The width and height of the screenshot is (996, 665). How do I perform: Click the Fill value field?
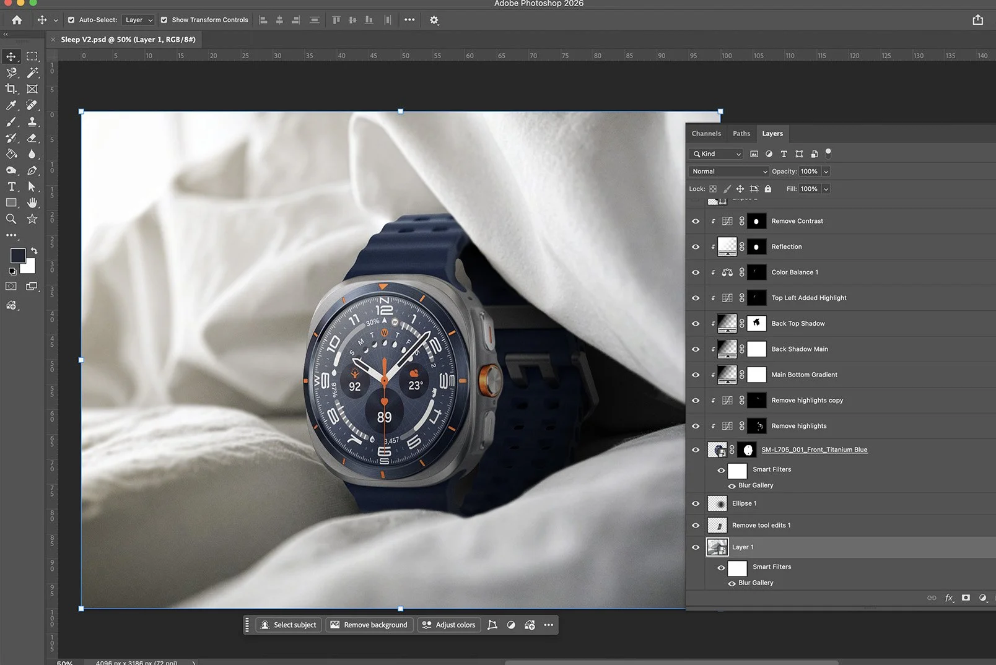pos(809,189)
